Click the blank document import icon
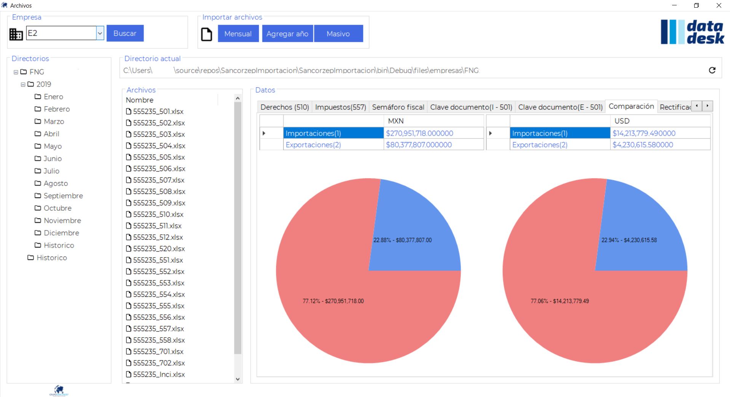 pos(206,34)
